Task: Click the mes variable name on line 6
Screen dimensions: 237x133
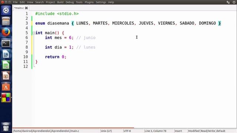Action: [x=58, y=38]
